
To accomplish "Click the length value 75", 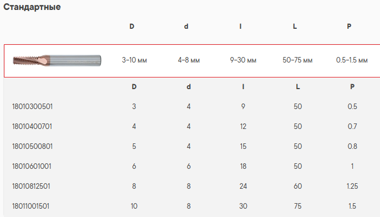I will tap(298, 206).
